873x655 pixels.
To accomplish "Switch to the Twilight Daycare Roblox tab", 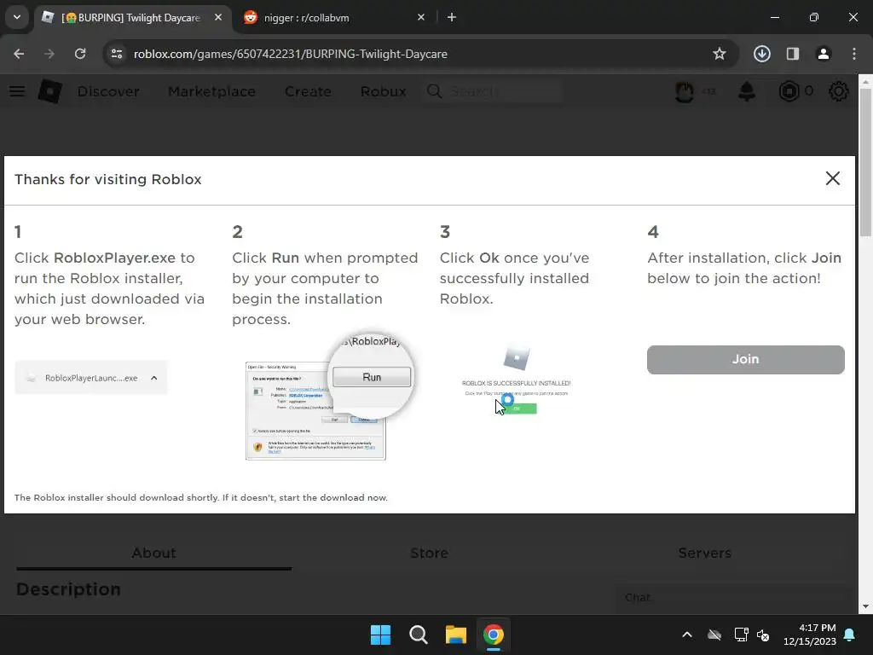I will pos(132,17).
